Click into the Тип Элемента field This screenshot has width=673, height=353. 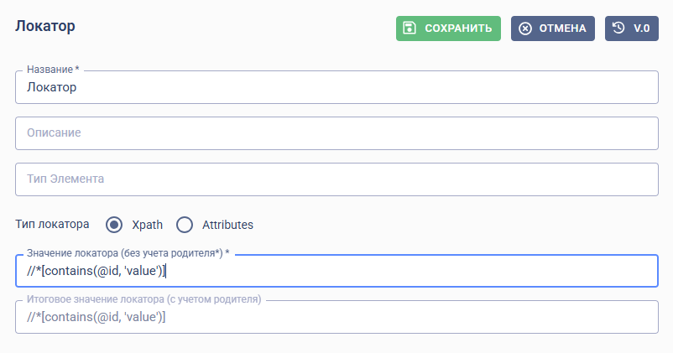click(336, 179)
